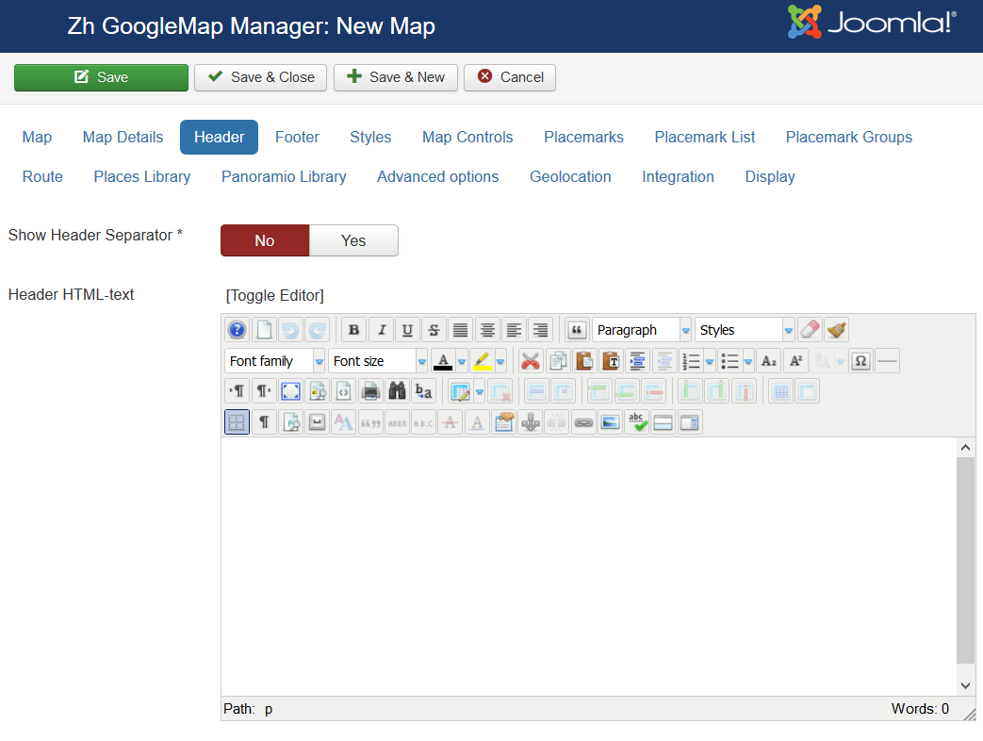Set Show Header Separator to No
Screen dimensions: 983x741
point(265,240)
